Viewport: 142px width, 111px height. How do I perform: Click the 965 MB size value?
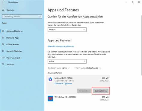click(105, 97)
